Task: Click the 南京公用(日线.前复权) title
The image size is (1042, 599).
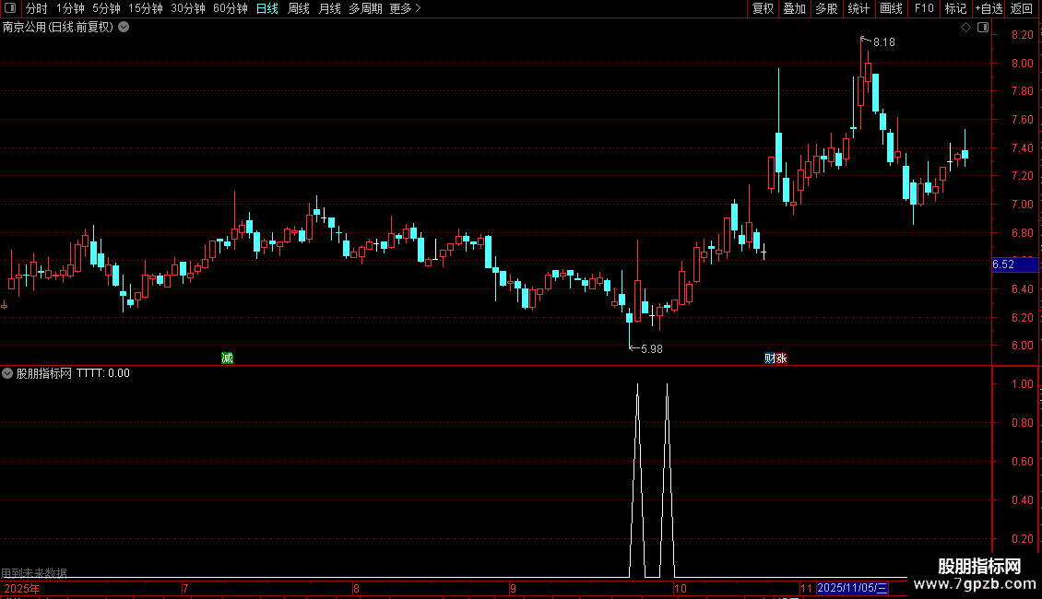Action: tap(58, 28)
